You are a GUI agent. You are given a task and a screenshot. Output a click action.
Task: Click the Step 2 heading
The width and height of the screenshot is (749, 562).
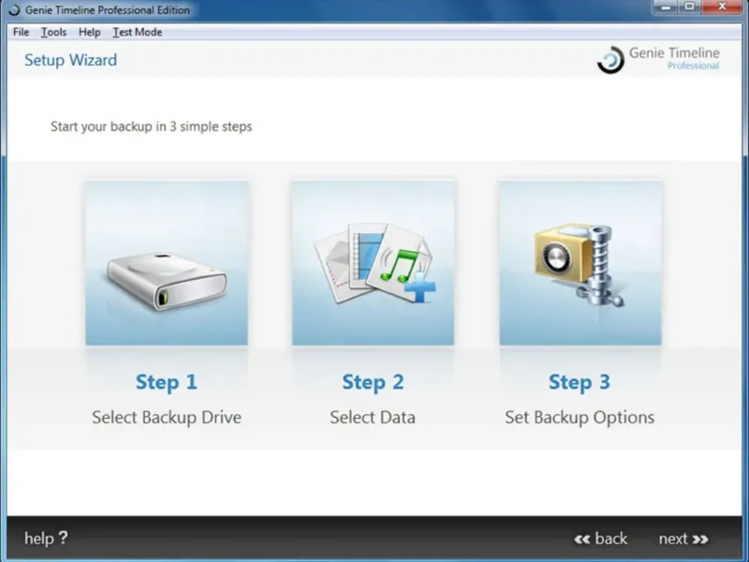click(373, 382)
